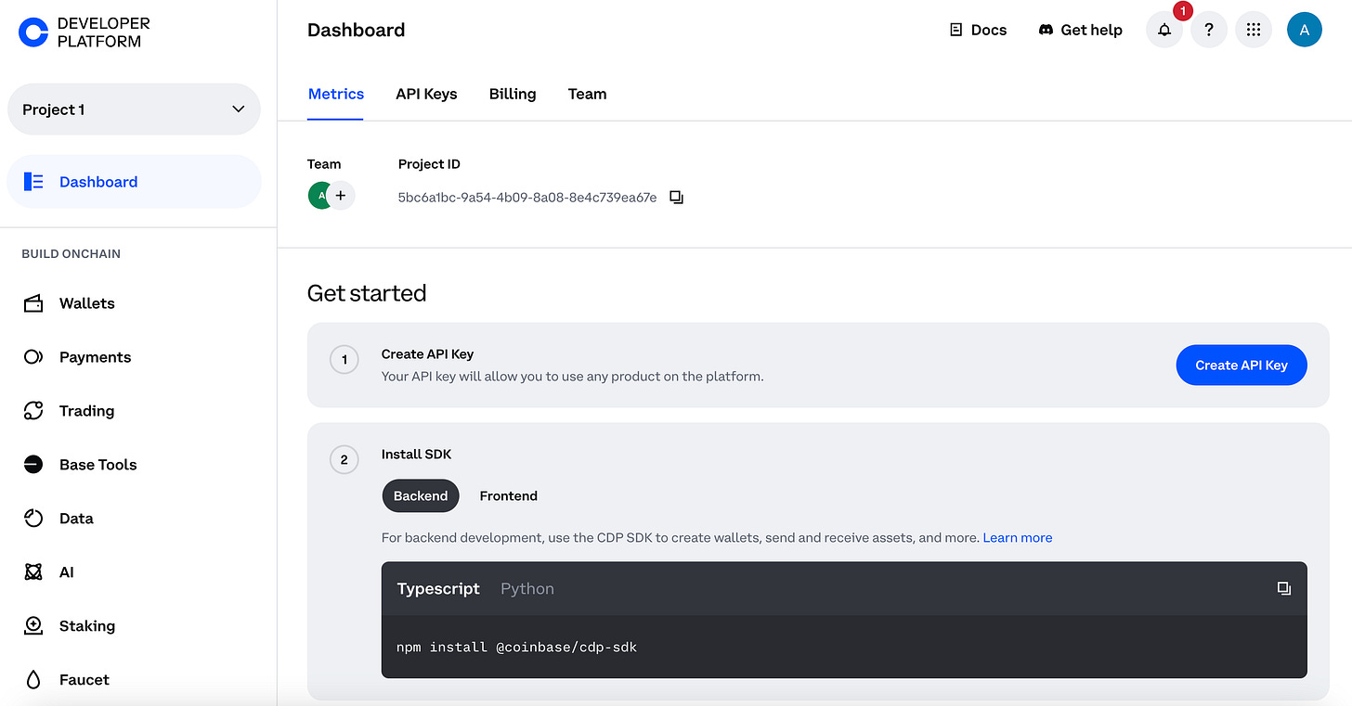Copy the code snippet using copy icon
Image resolution: width=1352 pixels, height=706 pixels.
pos(1284,588)
